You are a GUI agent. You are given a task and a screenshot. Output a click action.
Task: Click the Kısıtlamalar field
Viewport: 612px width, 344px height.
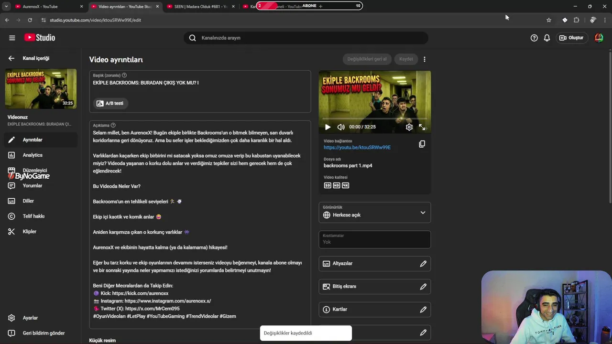pyautogui.click(x=374, y=239)
